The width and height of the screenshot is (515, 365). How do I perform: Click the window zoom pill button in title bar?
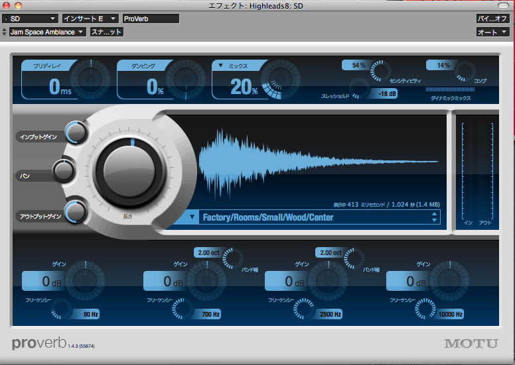point(503,5)
